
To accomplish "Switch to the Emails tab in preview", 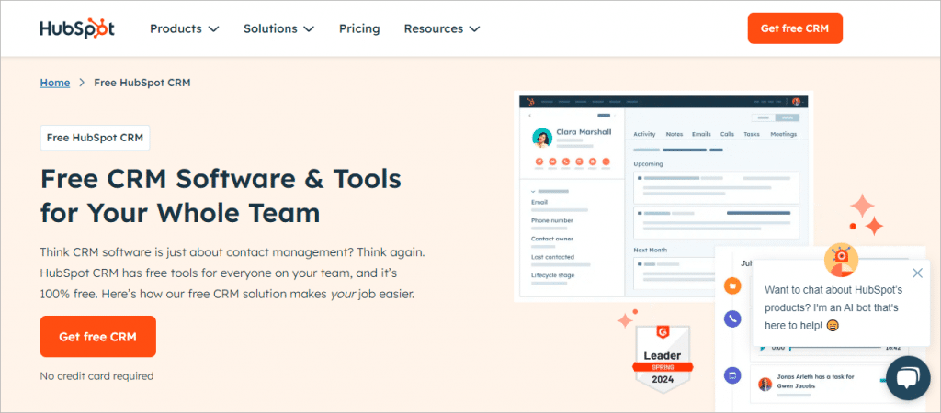I will point(701,134).
